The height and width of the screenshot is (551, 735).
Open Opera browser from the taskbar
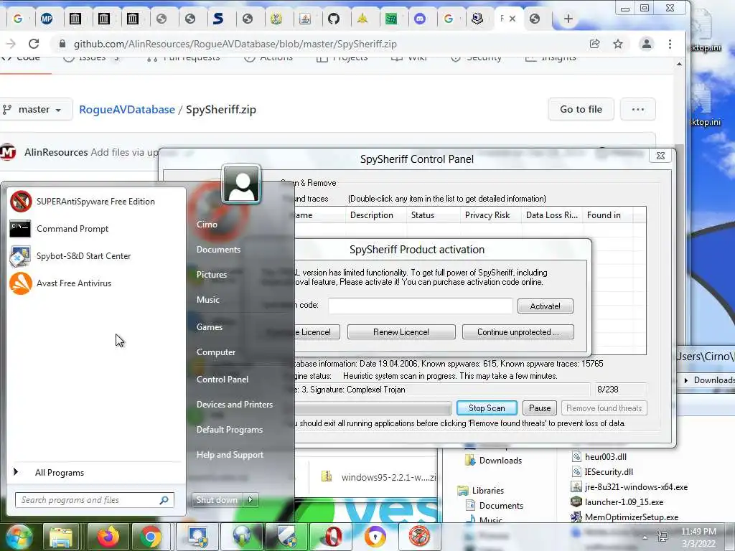332,537
